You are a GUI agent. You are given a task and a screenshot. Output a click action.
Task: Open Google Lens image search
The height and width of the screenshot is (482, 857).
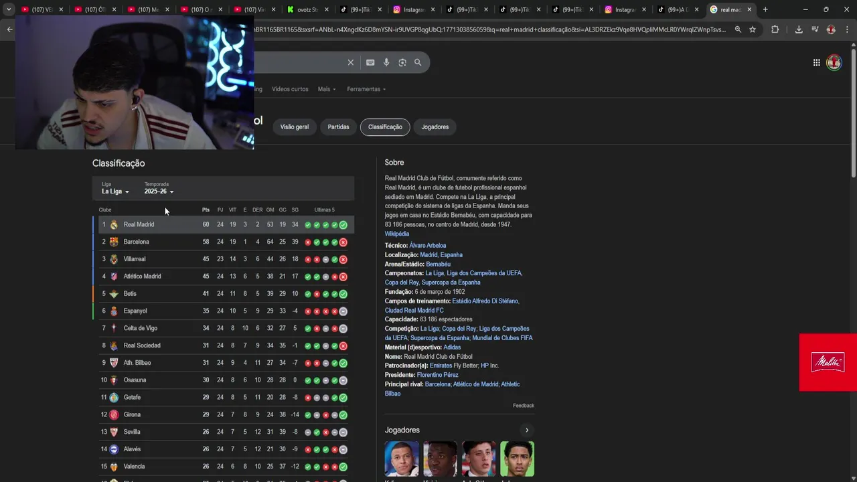pos(402,62)
